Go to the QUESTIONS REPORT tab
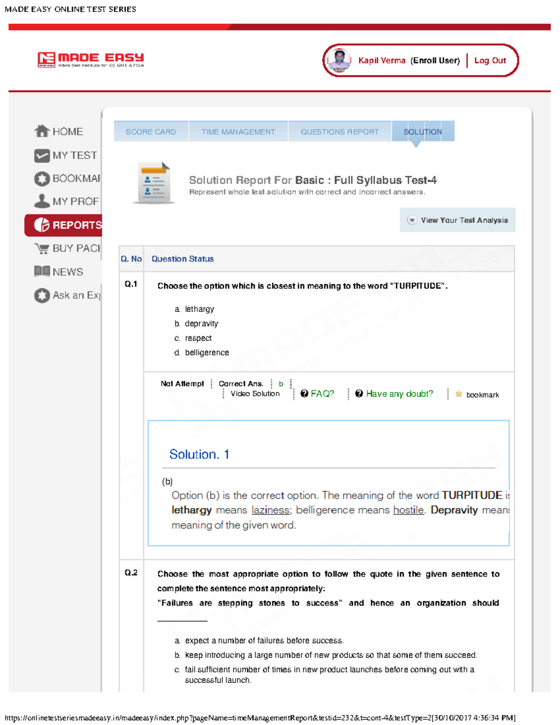This screenshot has width=560, height=725. click(x=340, y=132)
